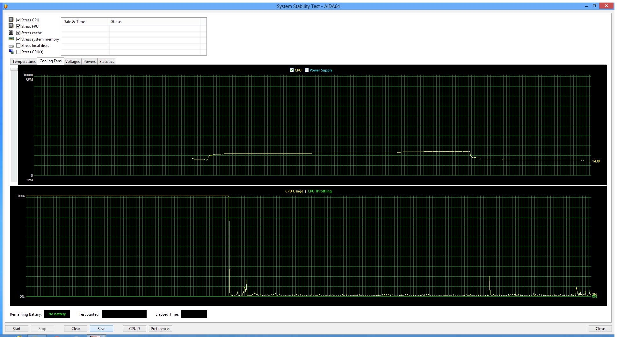
Task: Click the monitor icon beside Stress GPU(s)
Action: (11, 51)
